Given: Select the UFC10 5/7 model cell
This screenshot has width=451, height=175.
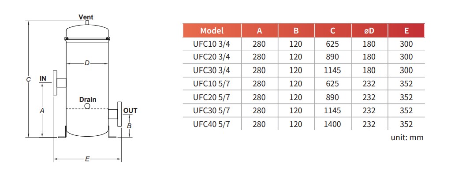Looking at the screenshot, I should pos(212,84).
